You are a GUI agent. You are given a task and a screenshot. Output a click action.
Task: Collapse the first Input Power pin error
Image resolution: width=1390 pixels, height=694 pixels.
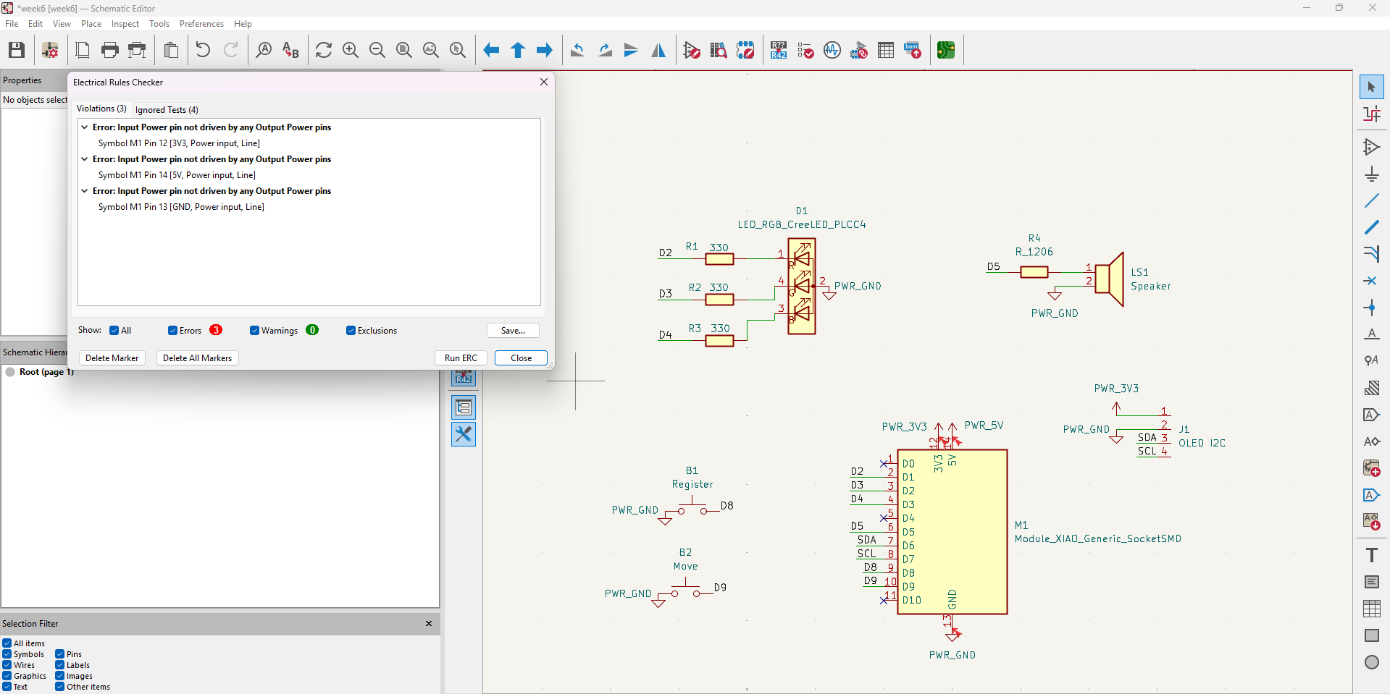click(x=85, y=127)
